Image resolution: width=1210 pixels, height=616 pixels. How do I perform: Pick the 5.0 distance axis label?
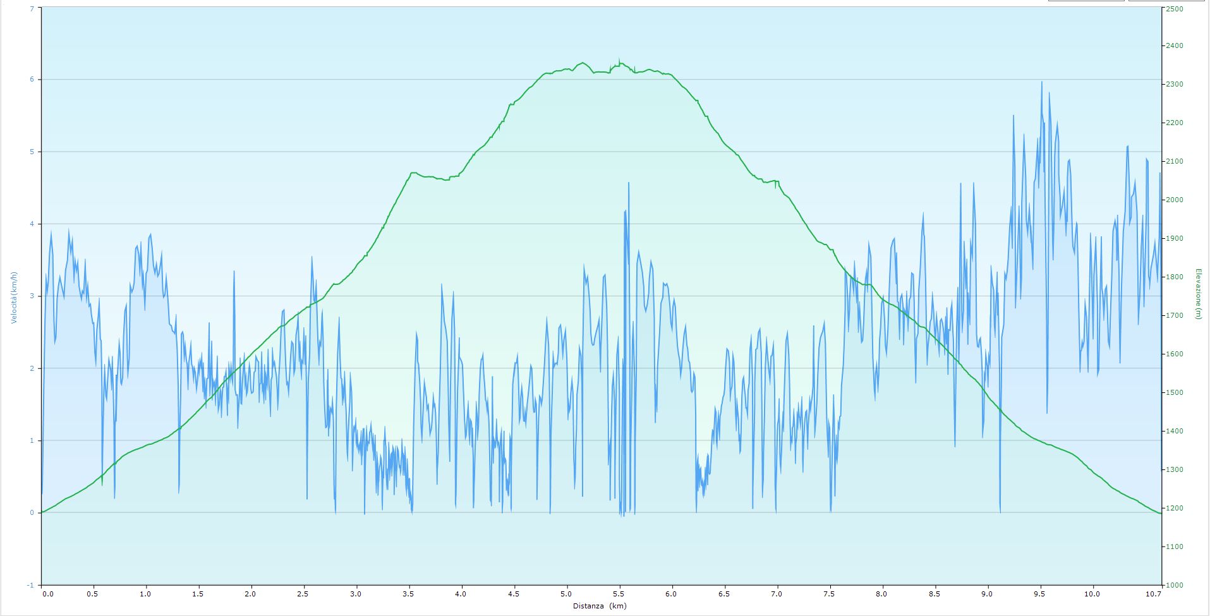click(567, 594)
